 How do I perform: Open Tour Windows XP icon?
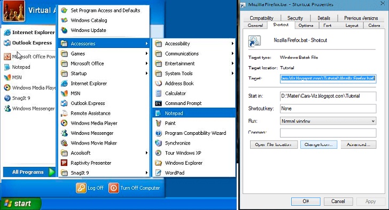158,153
